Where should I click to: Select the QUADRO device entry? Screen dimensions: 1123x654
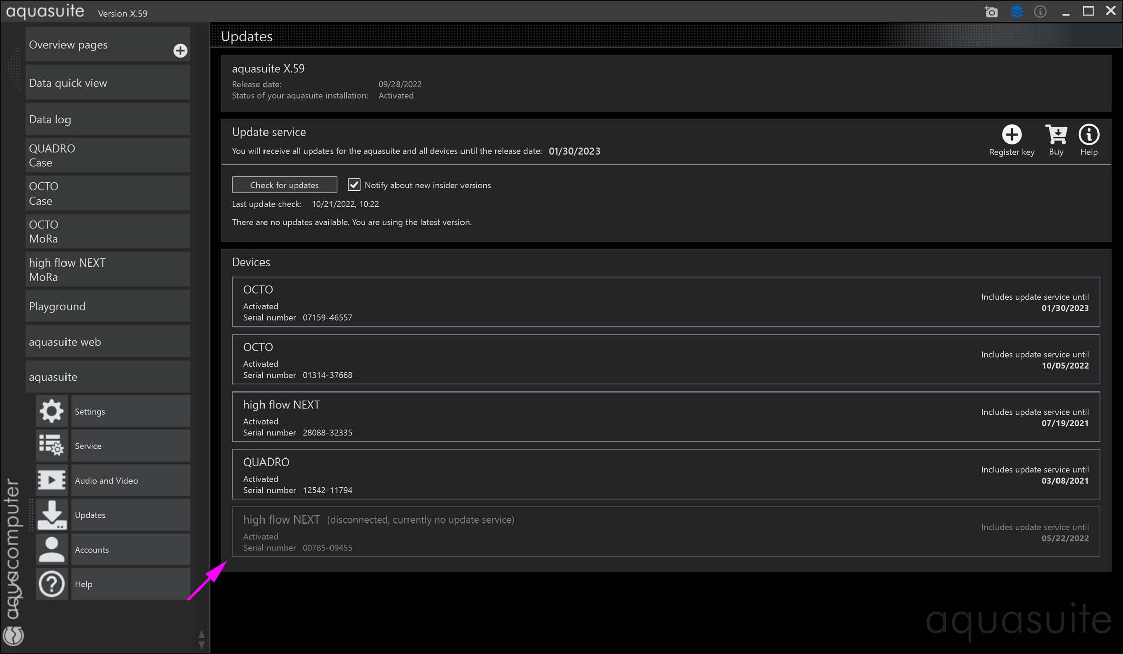[x=666, y=475]
